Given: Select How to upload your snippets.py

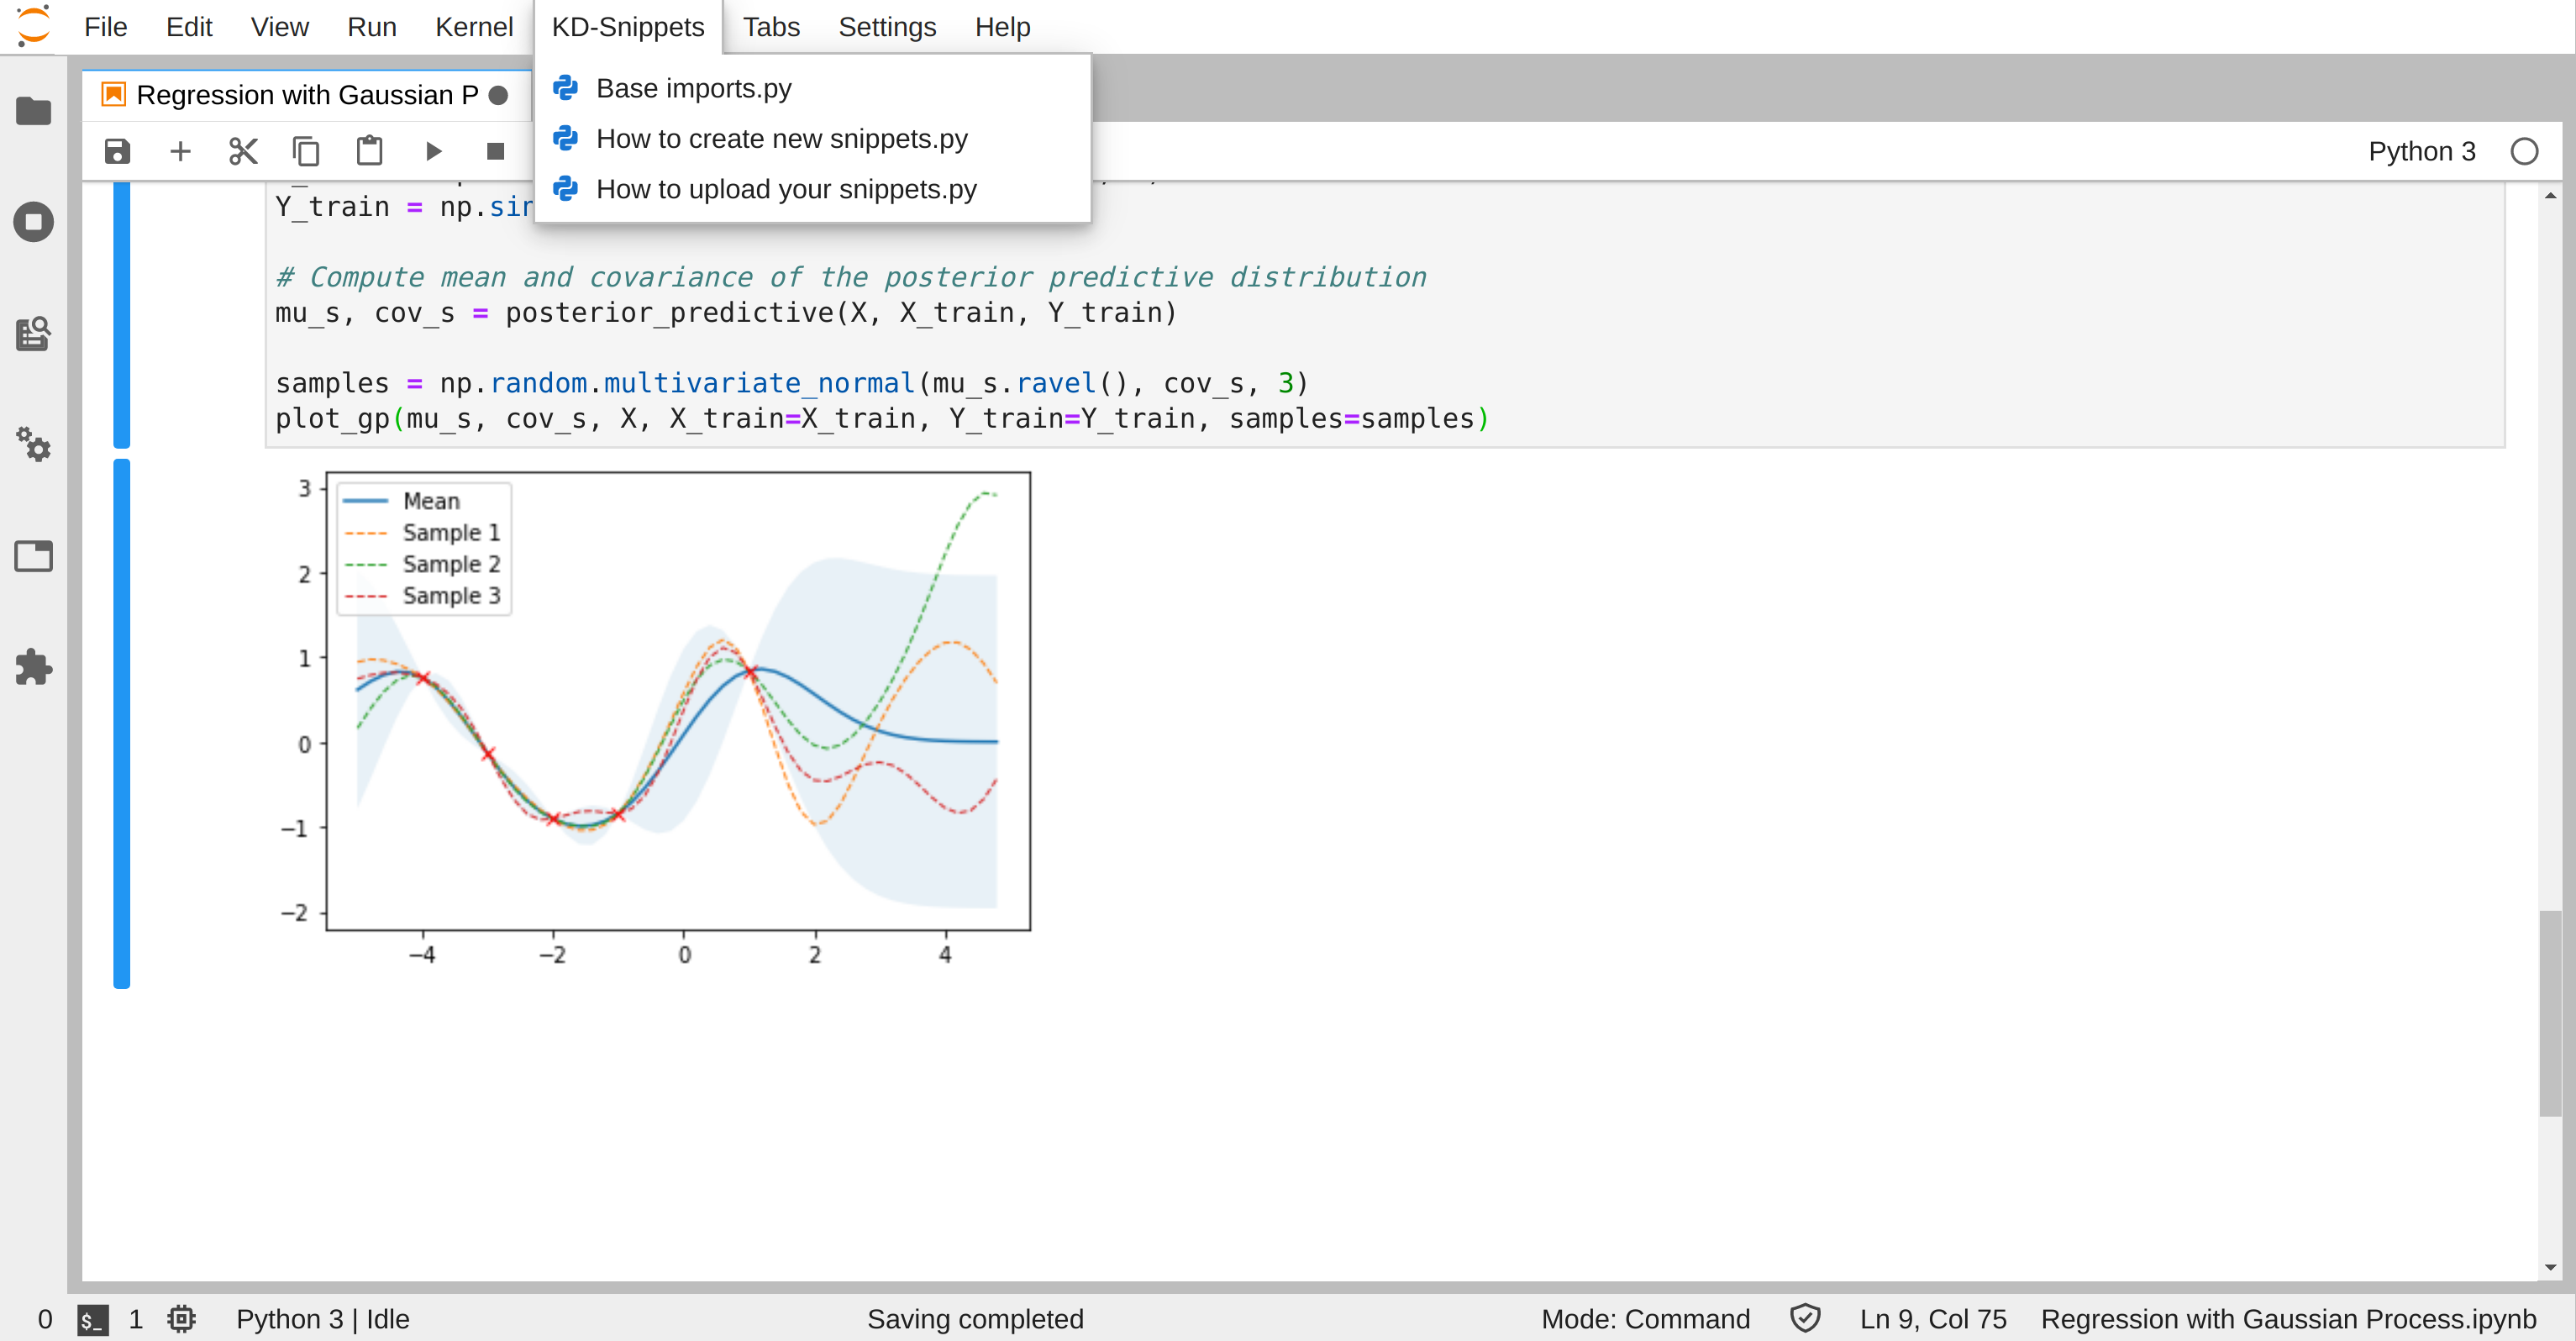Looking at the screenshot, I should pyautogui.click(x=812, y=189).
